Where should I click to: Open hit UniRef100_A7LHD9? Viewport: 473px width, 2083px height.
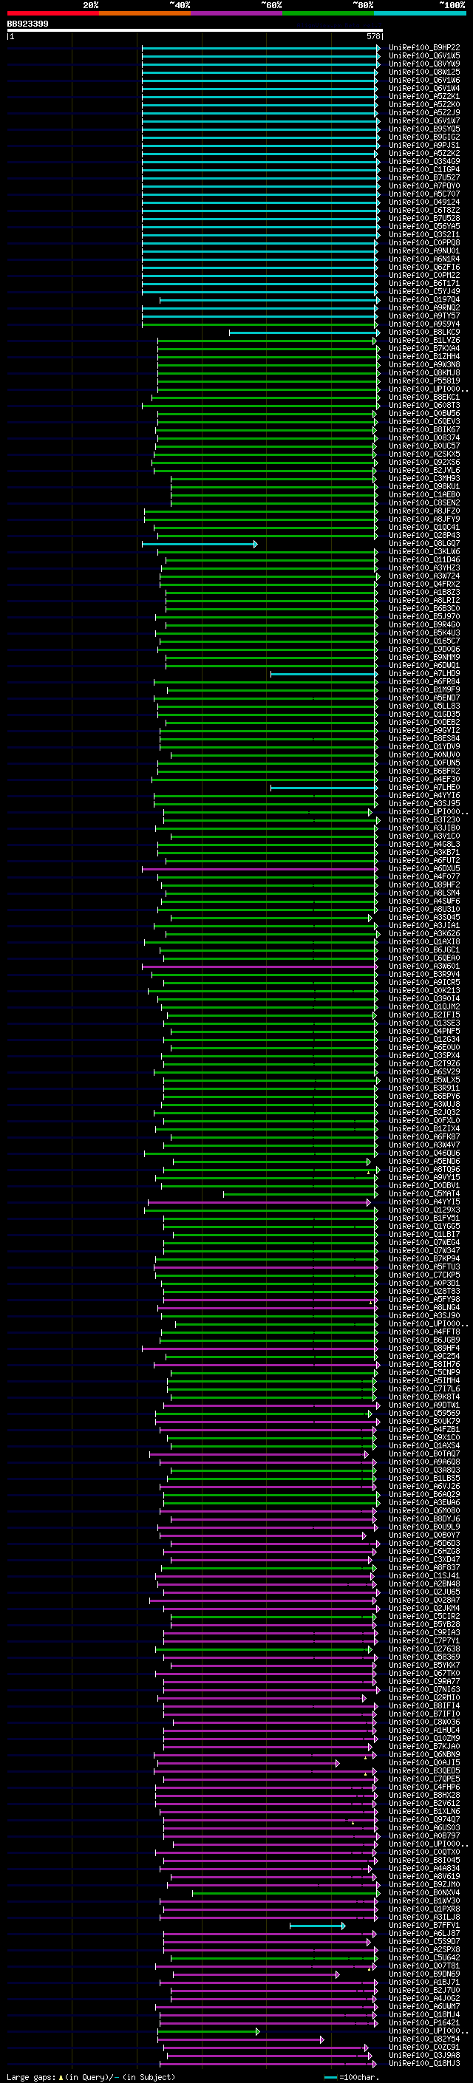424,674
